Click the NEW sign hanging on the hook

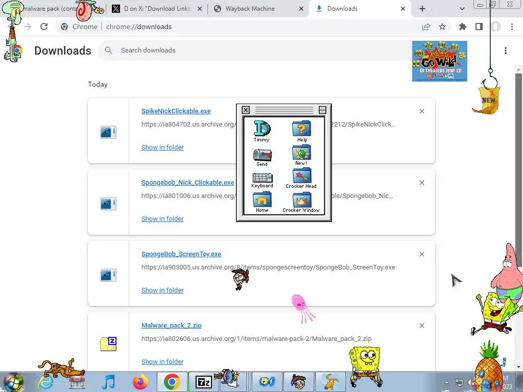pyautogui.click(x=487, y=101)
